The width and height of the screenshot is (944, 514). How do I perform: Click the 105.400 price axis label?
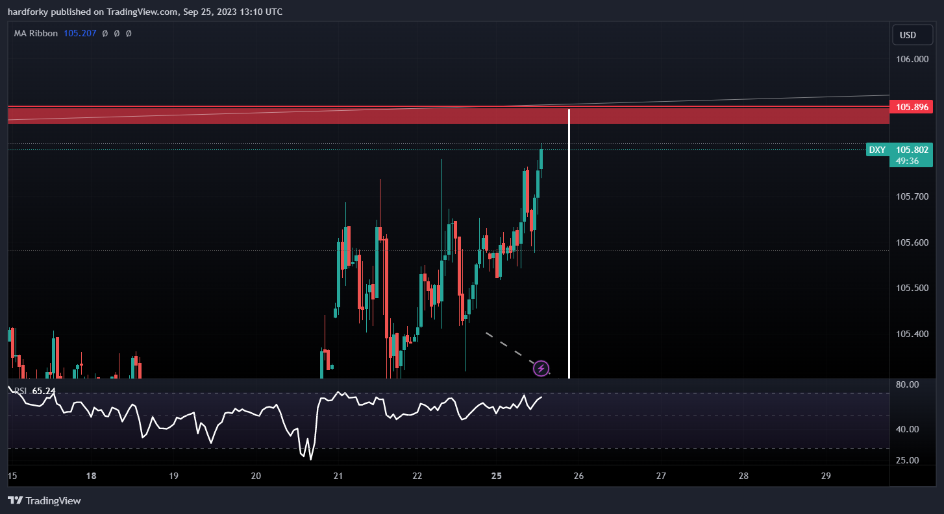point(912,334)
